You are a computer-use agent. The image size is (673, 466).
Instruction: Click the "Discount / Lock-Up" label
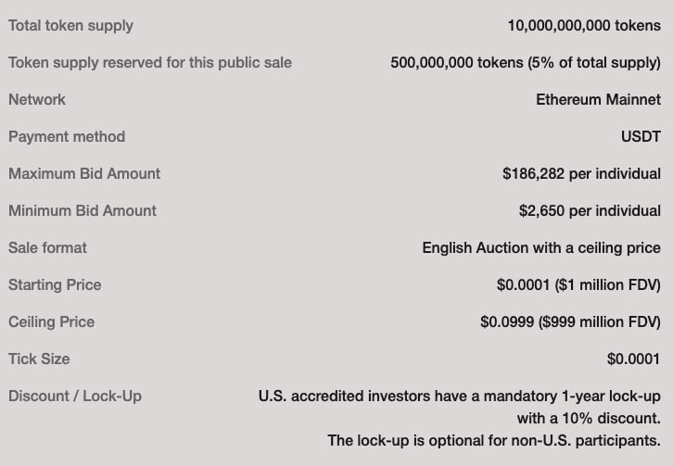[75, 396]
